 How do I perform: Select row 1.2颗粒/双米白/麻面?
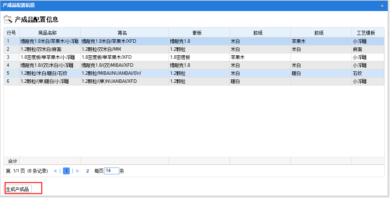pos(194,49)
